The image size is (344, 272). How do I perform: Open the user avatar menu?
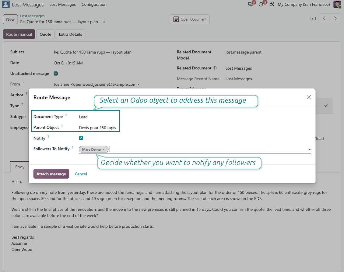(337, 4)
